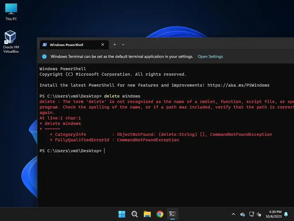This screenshot has width=294, height=221.
Task: Switch to the Windows PowerShell tab
Action: (x=74, y=45)
